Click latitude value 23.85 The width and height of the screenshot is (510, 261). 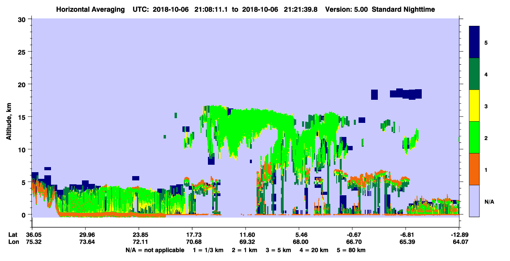[x=138, y=235]
